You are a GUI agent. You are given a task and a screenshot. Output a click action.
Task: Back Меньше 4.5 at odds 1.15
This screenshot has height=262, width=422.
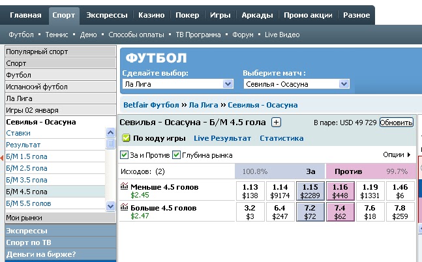coord(310,191)
